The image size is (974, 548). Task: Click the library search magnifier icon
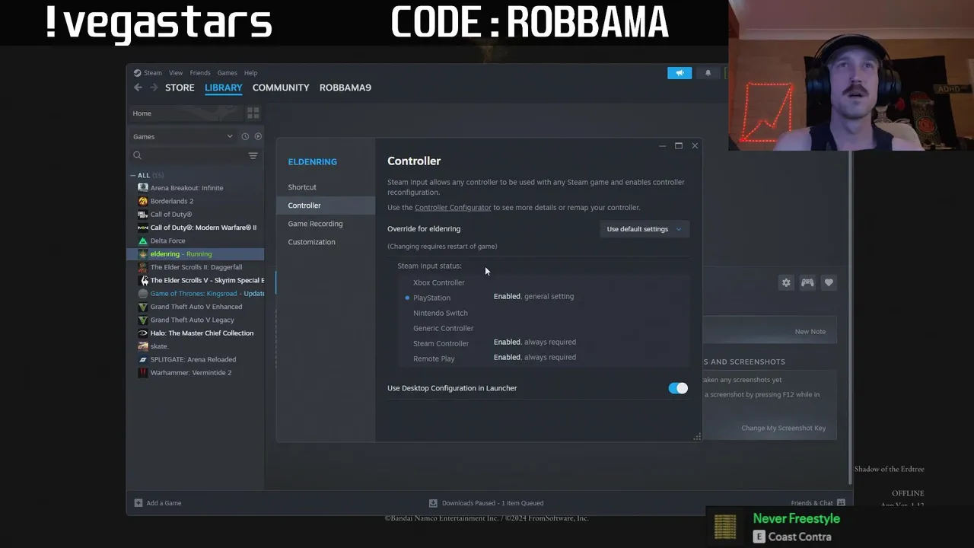coord(138,155)
